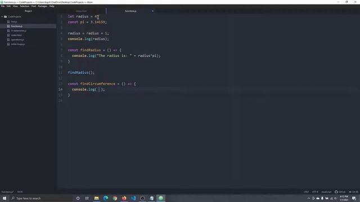Open the Windows Start menu

point(4,198)
